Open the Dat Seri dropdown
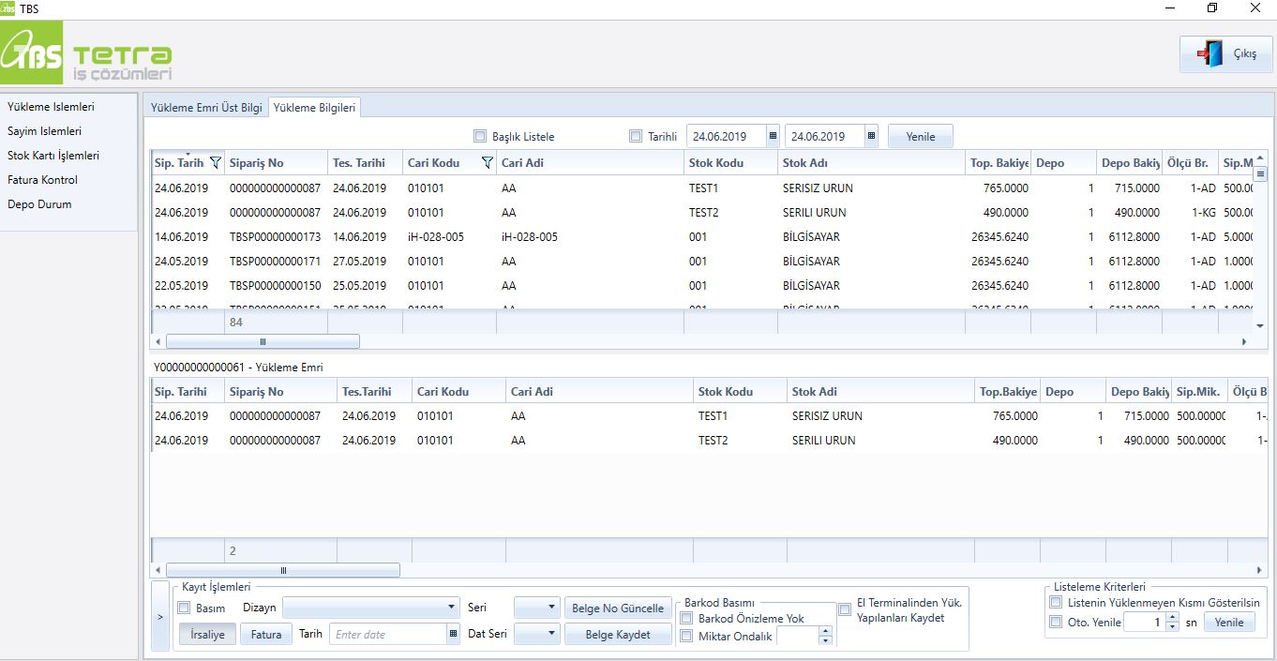Screen dimensions: 1277x661 point(549,635)
